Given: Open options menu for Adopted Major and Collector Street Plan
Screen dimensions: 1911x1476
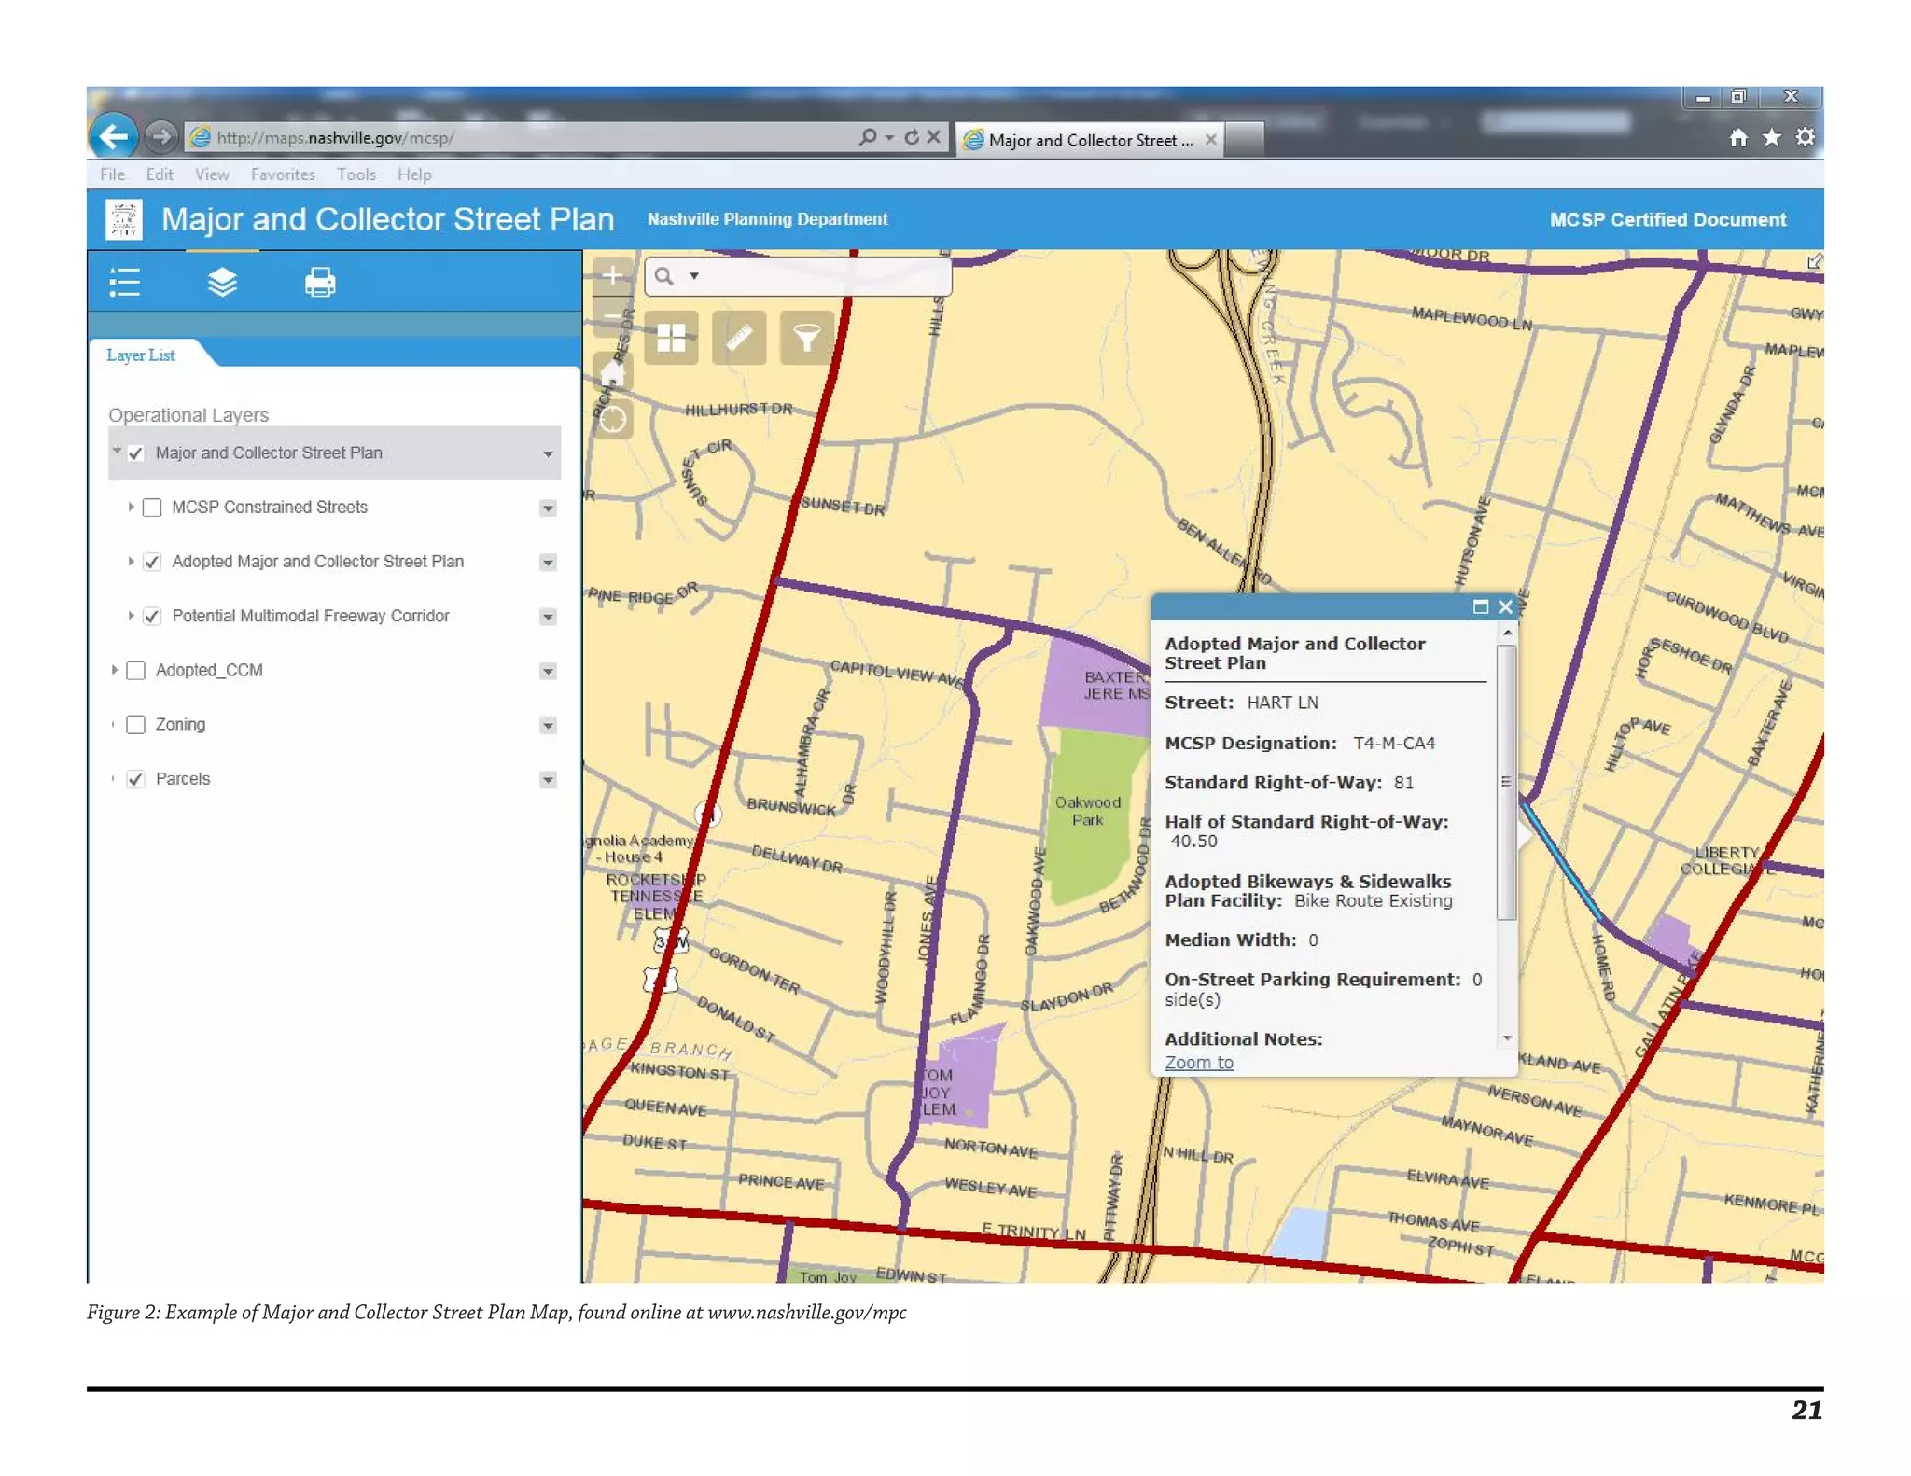Looking at the screenshot, I should click(548, 562).
